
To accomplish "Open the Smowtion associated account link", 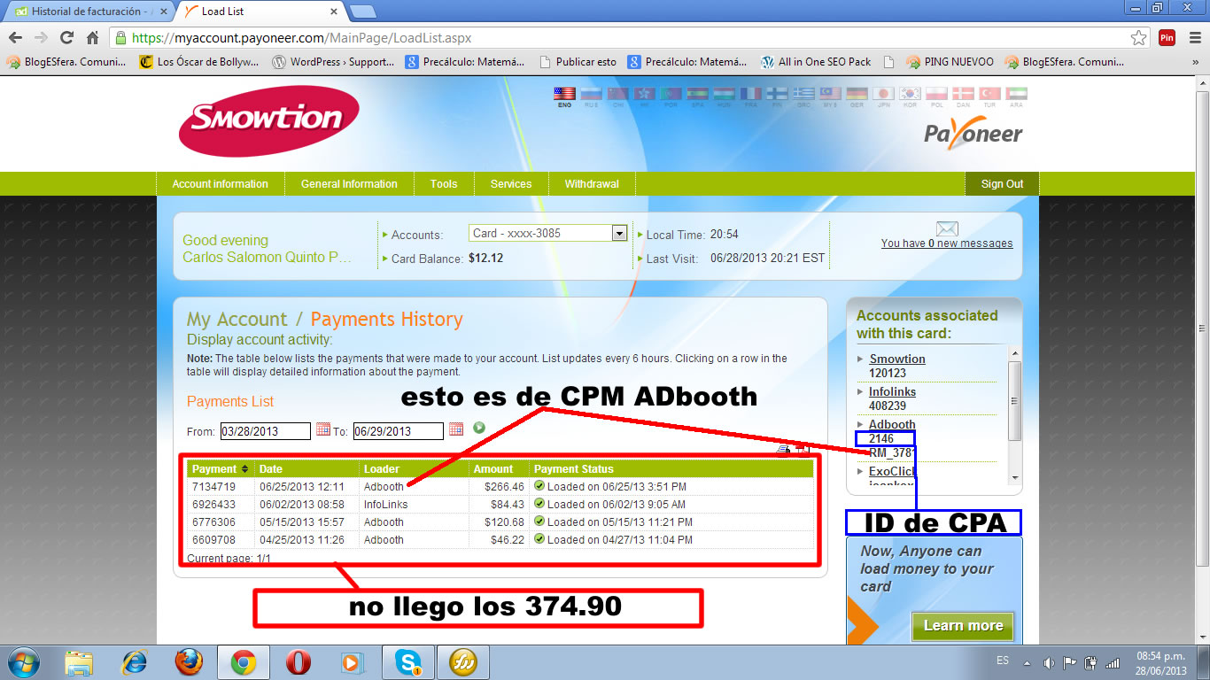I will click(x=897, y=359).
